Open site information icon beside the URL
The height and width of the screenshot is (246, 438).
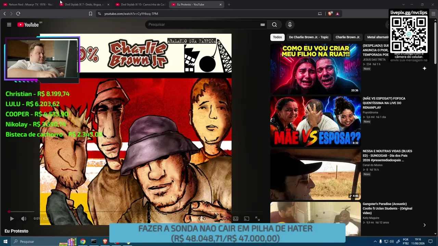[x=99, y=14]
